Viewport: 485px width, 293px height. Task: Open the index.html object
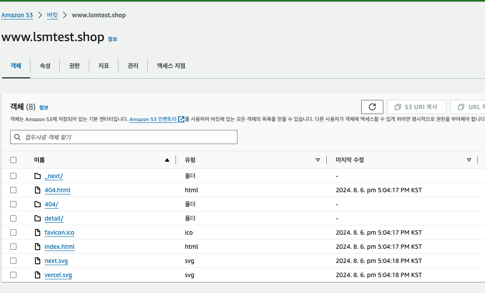point(60,247)
